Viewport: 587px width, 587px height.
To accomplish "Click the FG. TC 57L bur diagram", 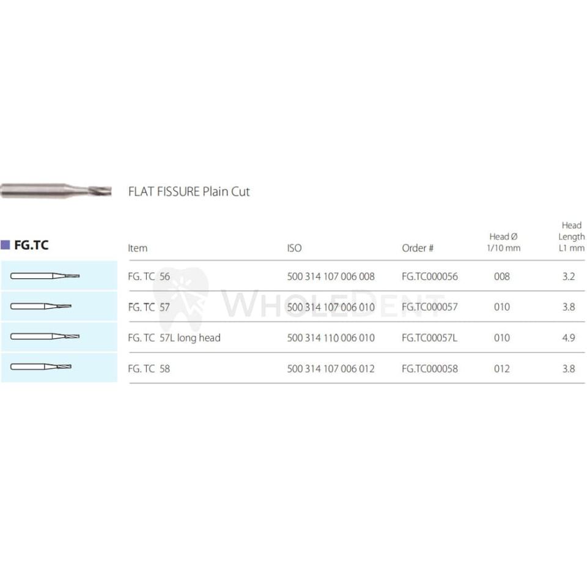I will point(45,337).
